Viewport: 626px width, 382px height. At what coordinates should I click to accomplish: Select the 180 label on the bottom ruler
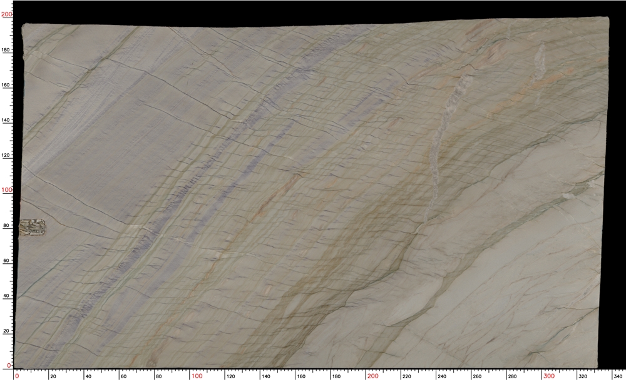337,376
